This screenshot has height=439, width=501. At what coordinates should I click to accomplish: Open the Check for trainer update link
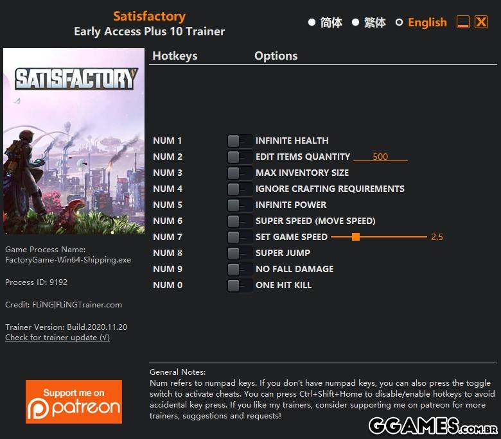tap(58, 338)
